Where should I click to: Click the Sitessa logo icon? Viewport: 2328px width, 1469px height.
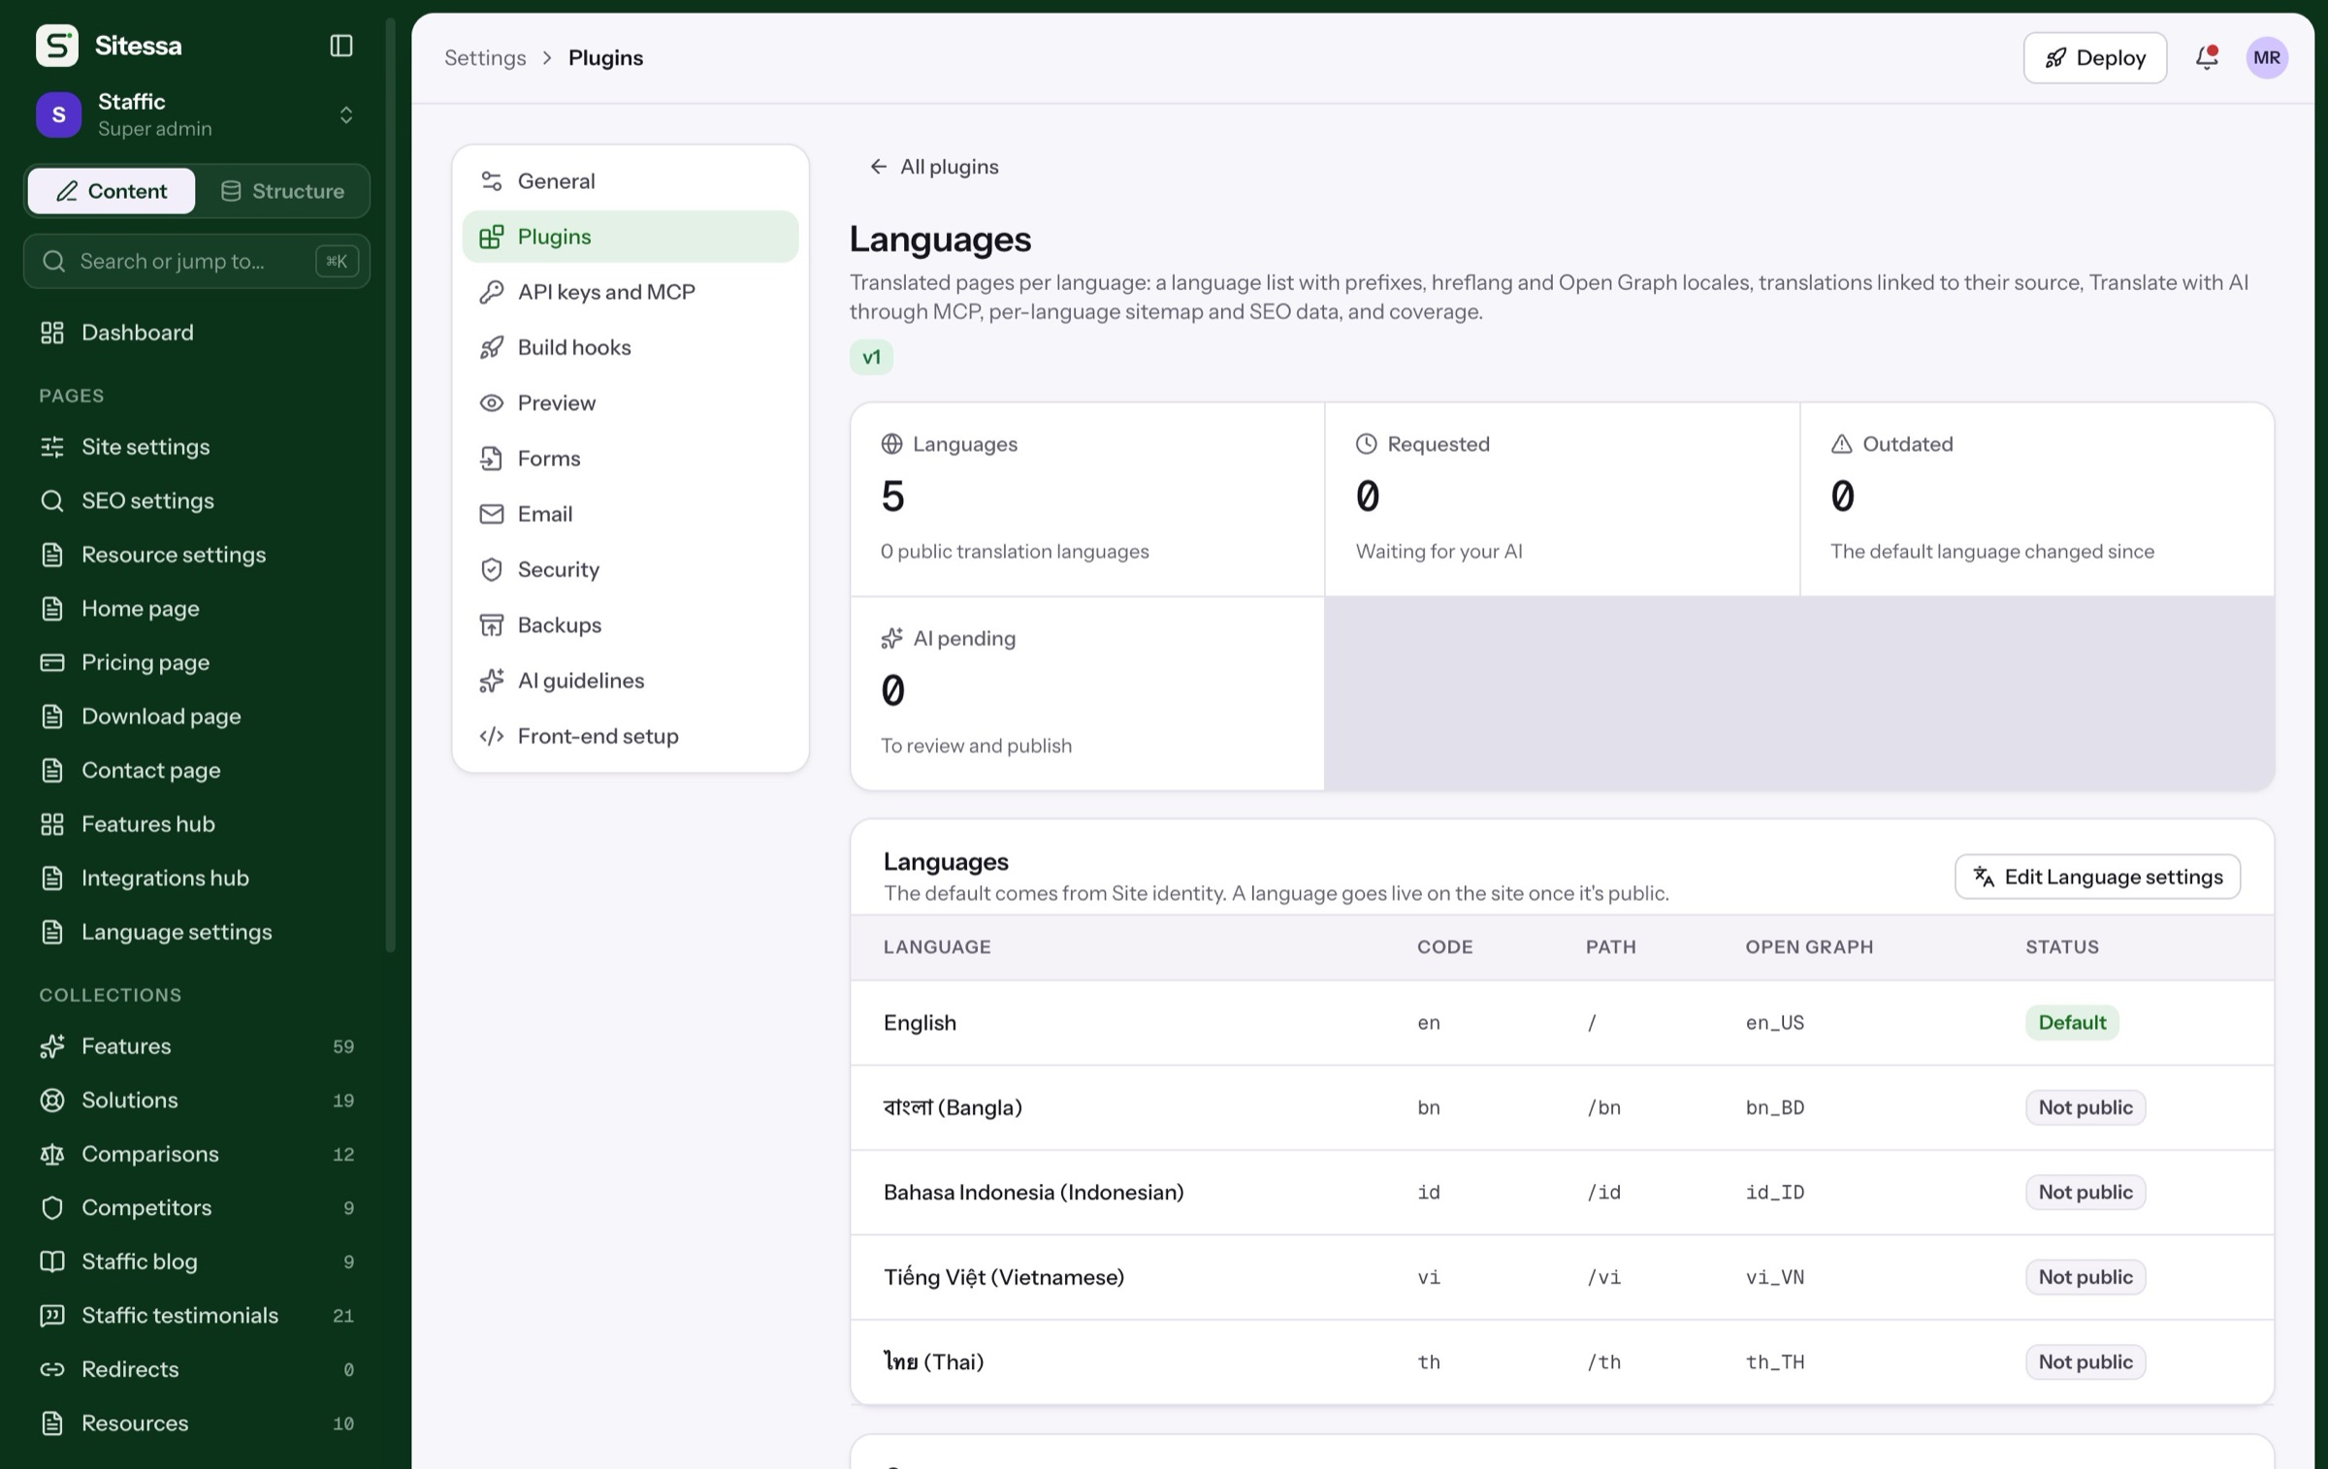tap(57, 46)
